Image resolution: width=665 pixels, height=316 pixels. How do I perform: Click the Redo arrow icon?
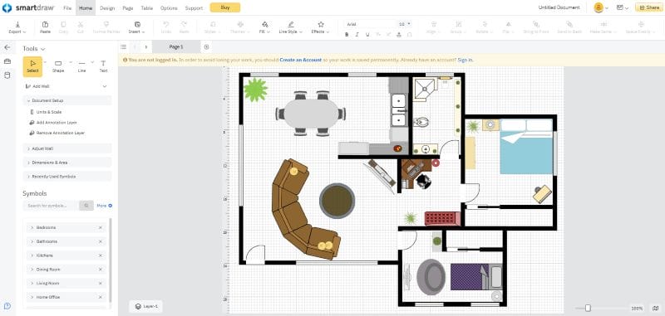click(184, 25)
